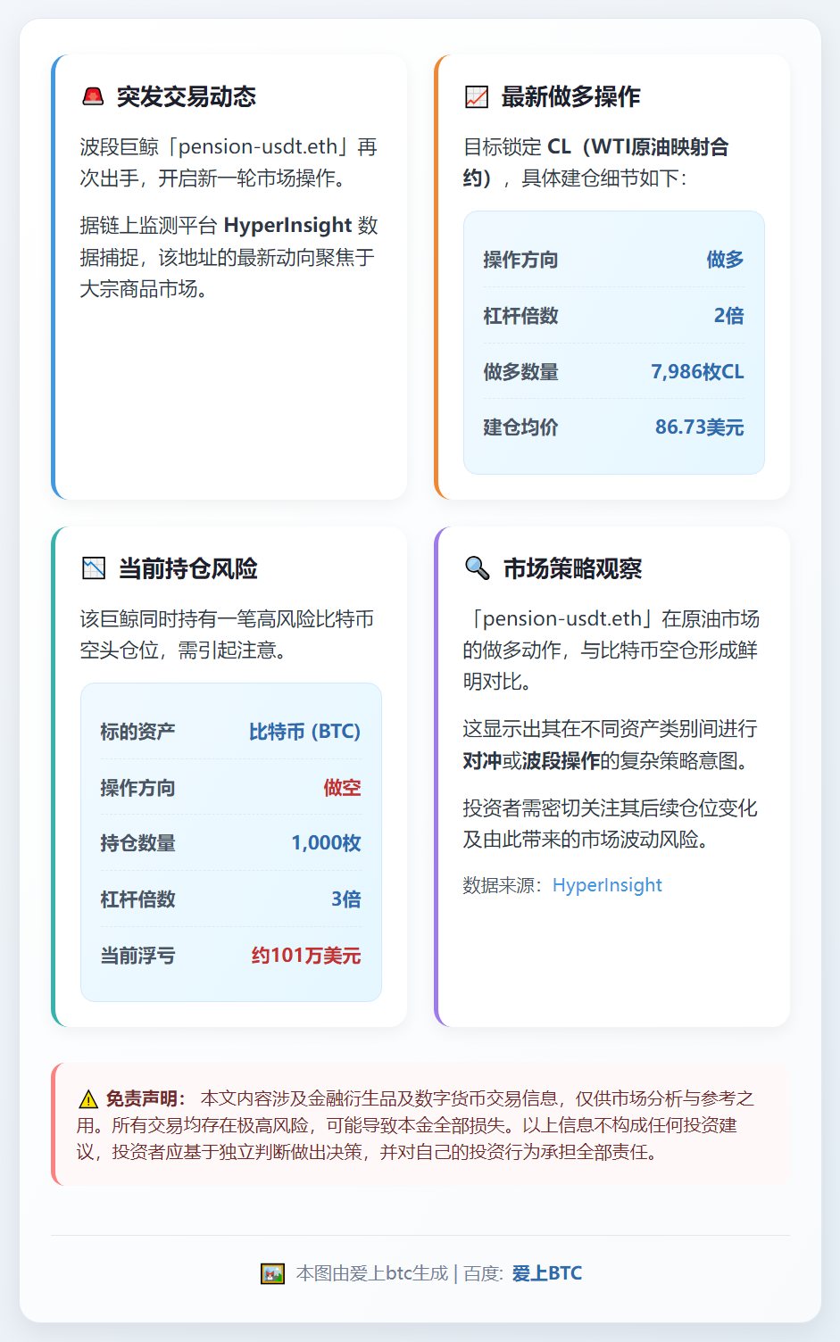Open the HyperInsight data source link
Viewport: 840px width, 1342px height.
click(607, 885)
